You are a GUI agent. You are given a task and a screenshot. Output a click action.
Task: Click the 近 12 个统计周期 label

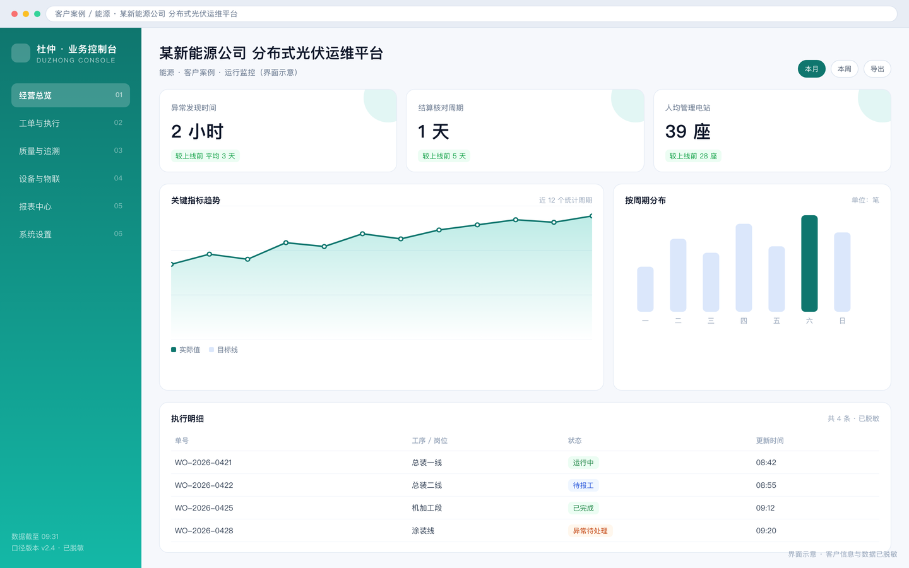tap(566, 200)
